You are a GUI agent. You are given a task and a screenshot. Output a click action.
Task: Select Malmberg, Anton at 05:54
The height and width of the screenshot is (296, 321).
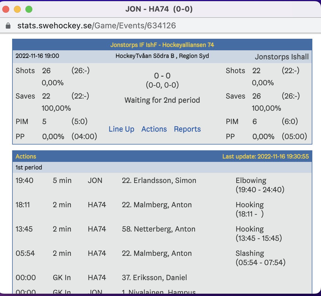[x=157, y=253]
